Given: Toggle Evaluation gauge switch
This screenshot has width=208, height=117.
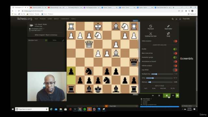Looking at the screenshot, I should pos(175,58).
